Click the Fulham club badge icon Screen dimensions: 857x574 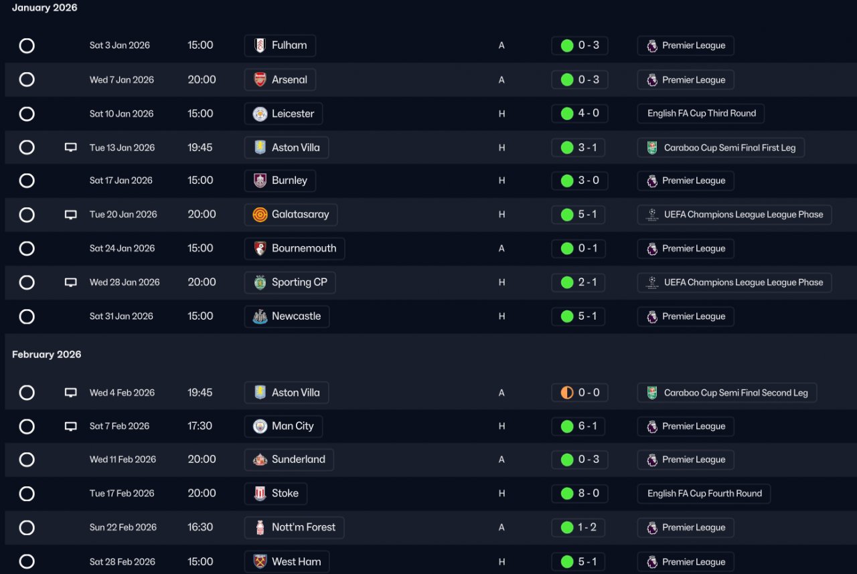point(260,45)
